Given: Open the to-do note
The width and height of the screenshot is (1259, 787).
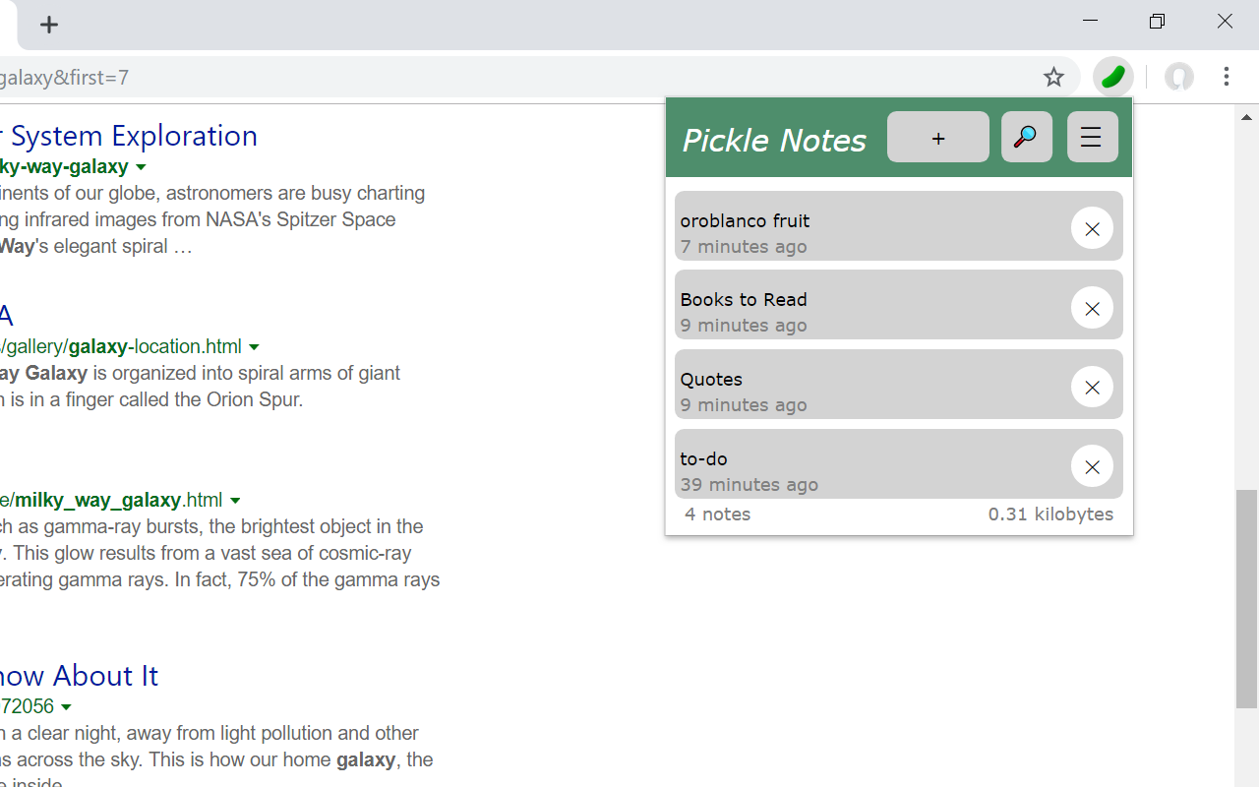Looking at the screenshot, I should click(x=836, y=463).
